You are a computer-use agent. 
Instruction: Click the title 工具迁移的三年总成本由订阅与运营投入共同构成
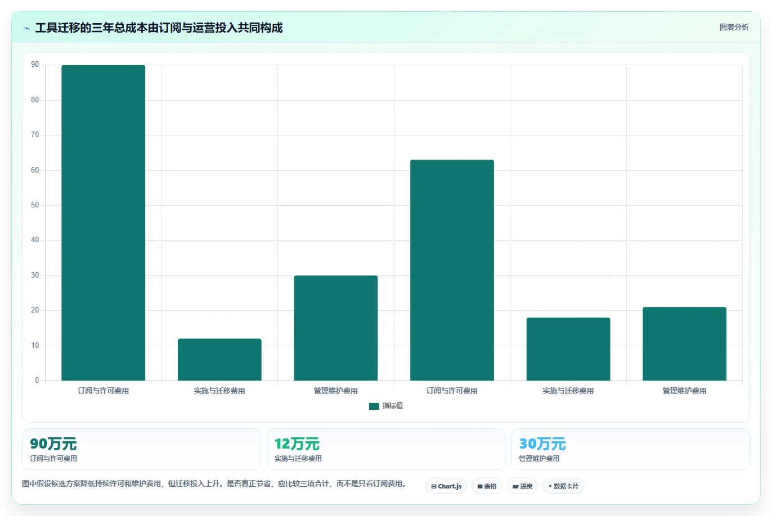159,28
